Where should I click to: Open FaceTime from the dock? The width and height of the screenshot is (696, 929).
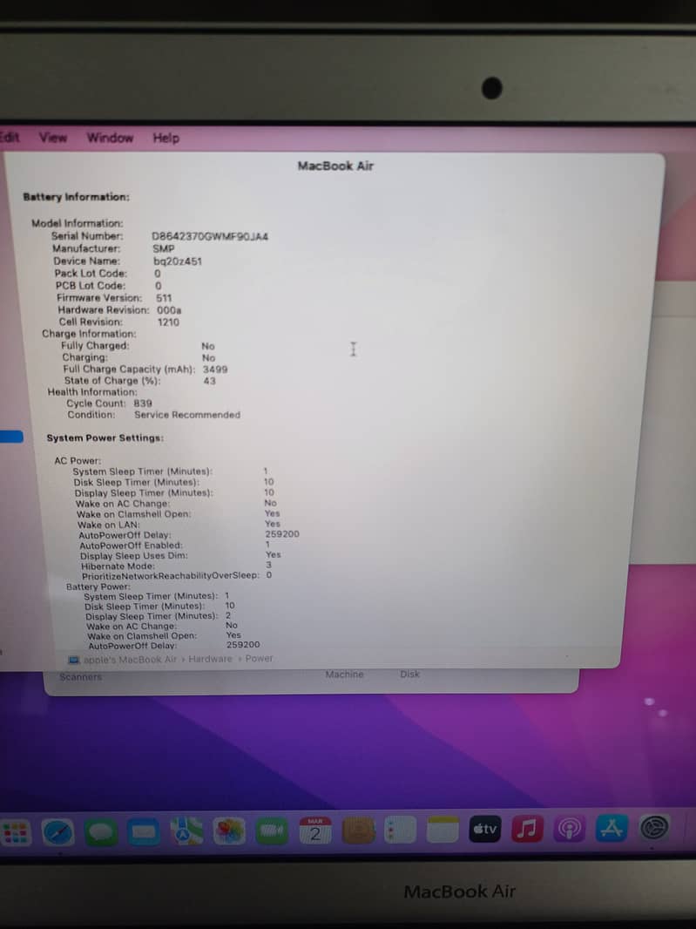point(272,832)
